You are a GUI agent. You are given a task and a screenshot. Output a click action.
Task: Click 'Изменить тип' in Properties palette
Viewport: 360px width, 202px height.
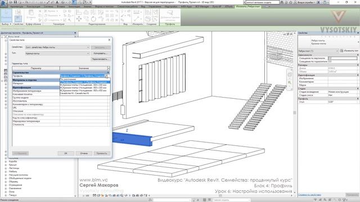coord(349,50)
